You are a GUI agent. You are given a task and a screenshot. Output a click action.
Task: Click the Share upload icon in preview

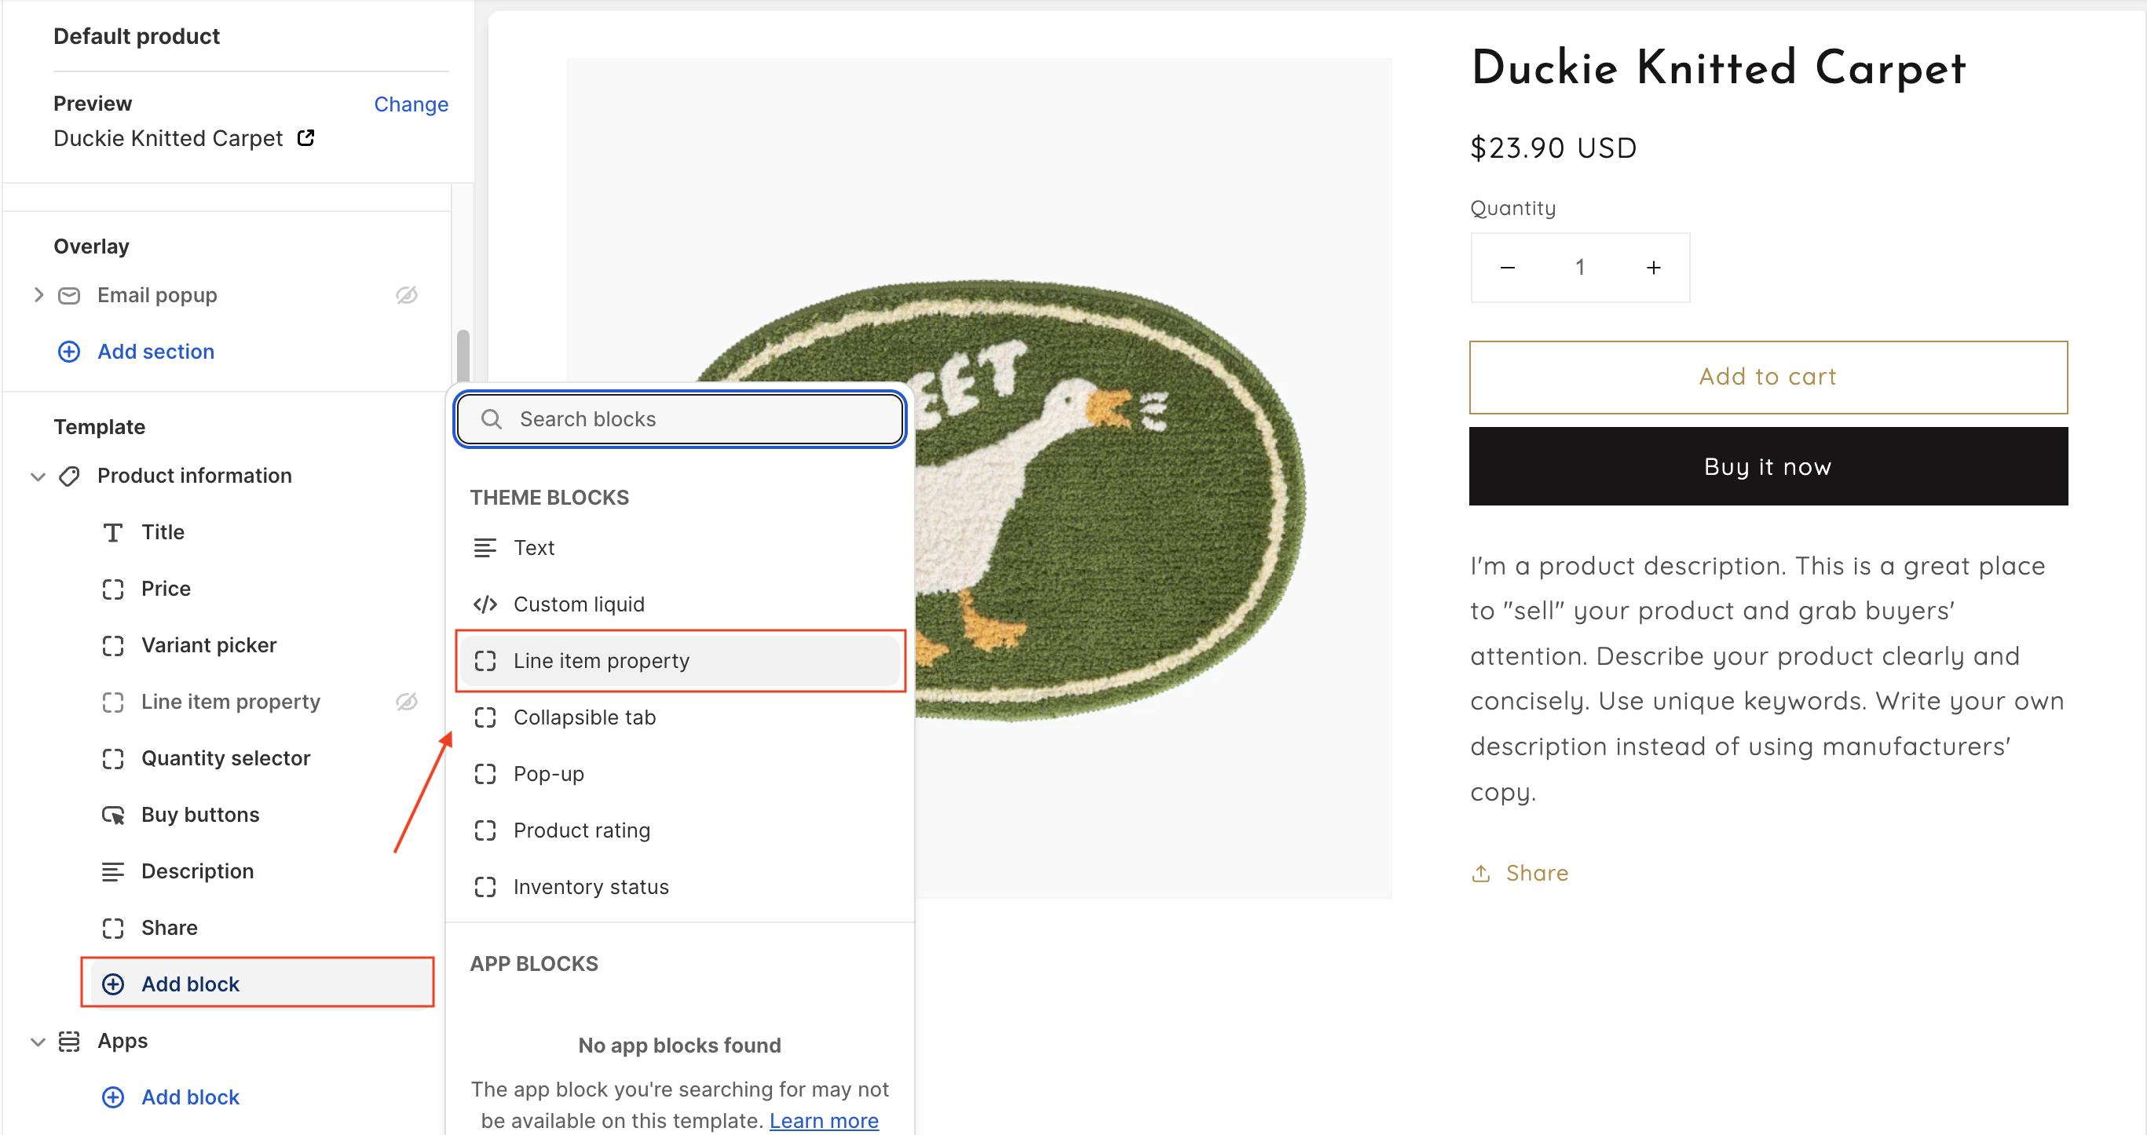[1480, 873]
